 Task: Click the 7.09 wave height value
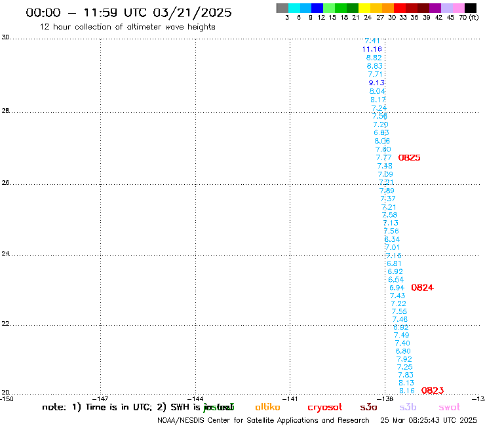[385, 174]
